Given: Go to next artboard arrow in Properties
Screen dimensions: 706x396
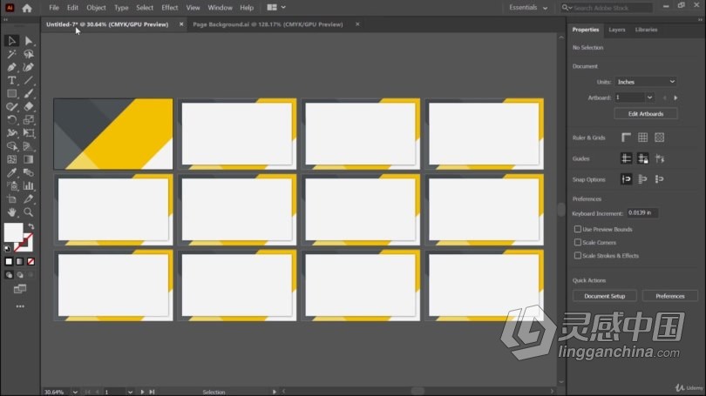Looking at the screenshot, I should (675, 97).
